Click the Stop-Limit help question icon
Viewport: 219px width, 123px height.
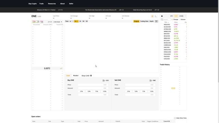pyautogui.click(x=91, y=76)
